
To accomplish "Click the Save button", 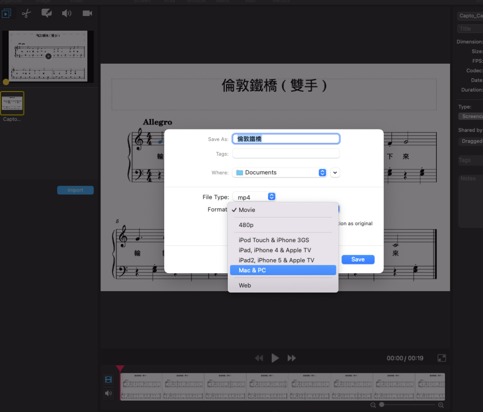I will tap(358, 260).
